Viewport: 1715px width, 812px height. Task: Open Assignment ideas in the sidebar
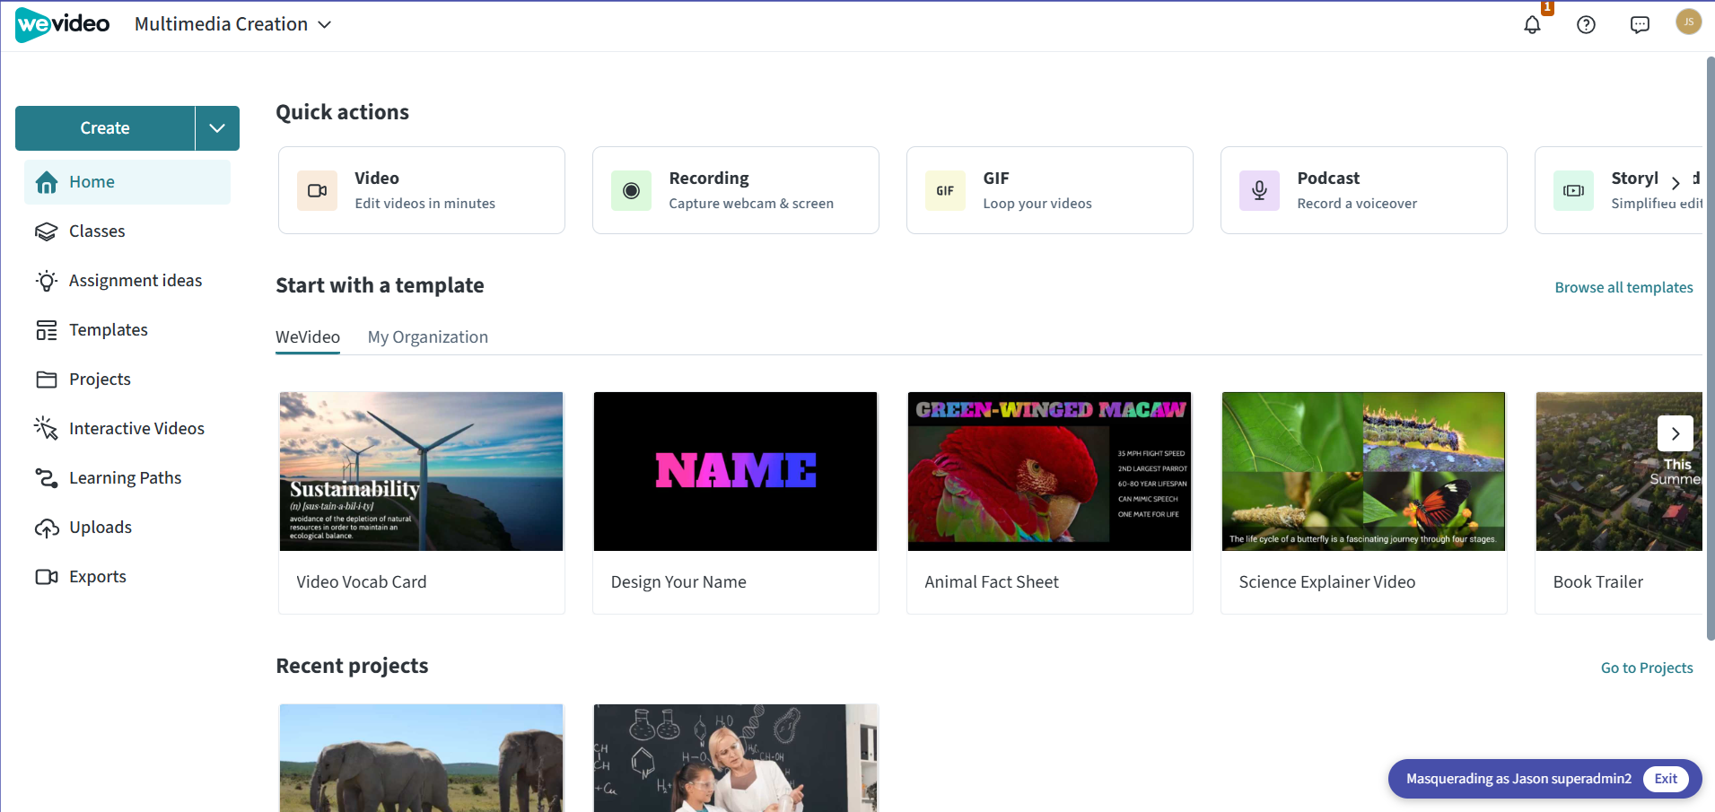127,281
